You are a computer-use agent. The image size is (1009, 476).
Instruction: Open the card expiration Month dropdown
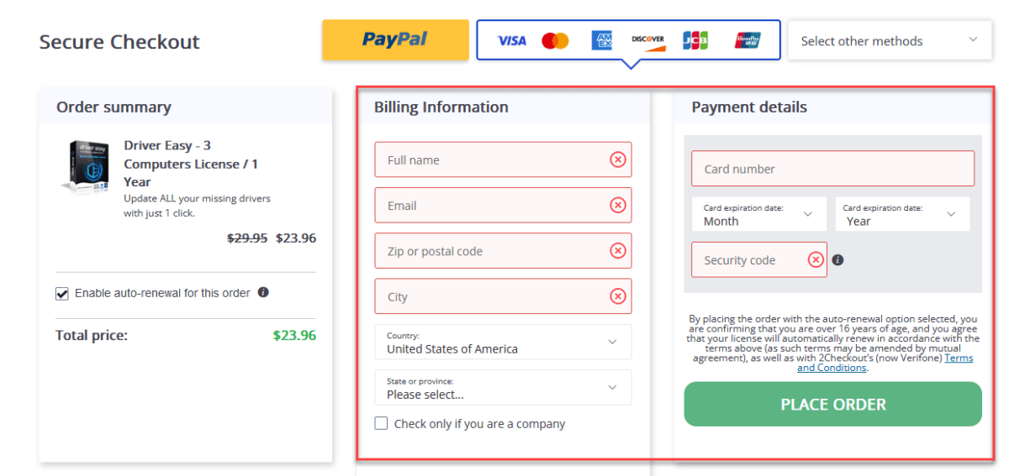click(x=759, y=214)
